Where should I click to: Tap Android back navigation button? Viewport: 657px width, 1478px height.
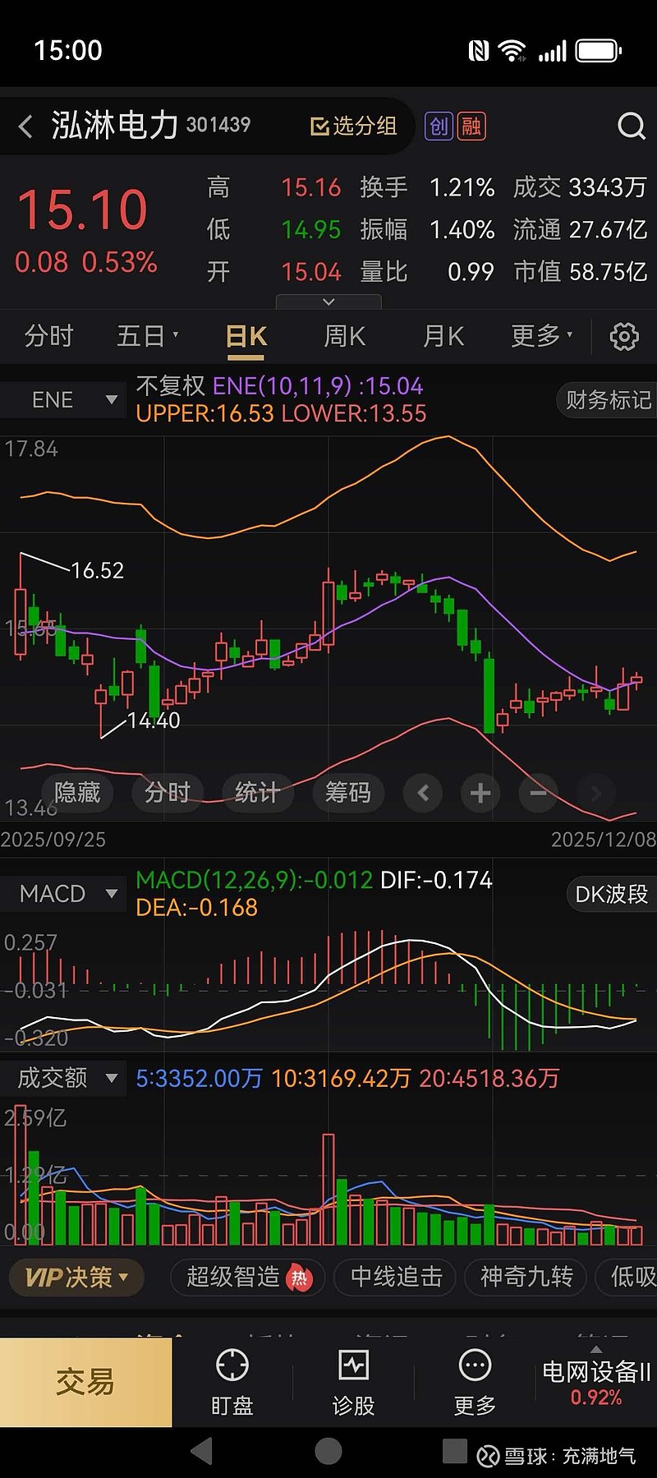[x=202, y=1452]
